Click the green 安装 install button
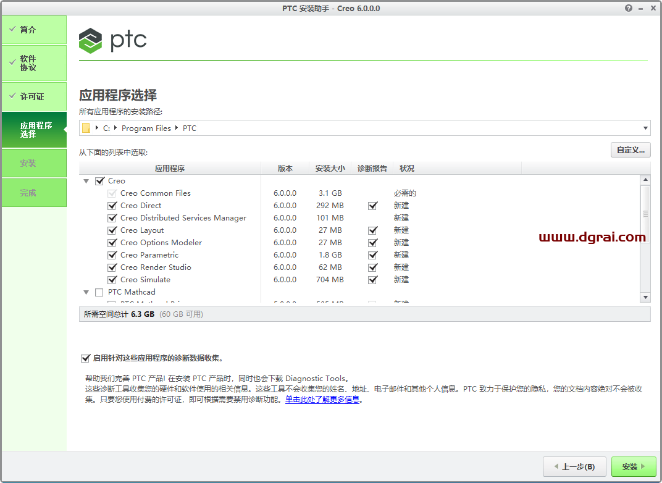The height and width of the screenshot is (483, 662). point(634,466)
